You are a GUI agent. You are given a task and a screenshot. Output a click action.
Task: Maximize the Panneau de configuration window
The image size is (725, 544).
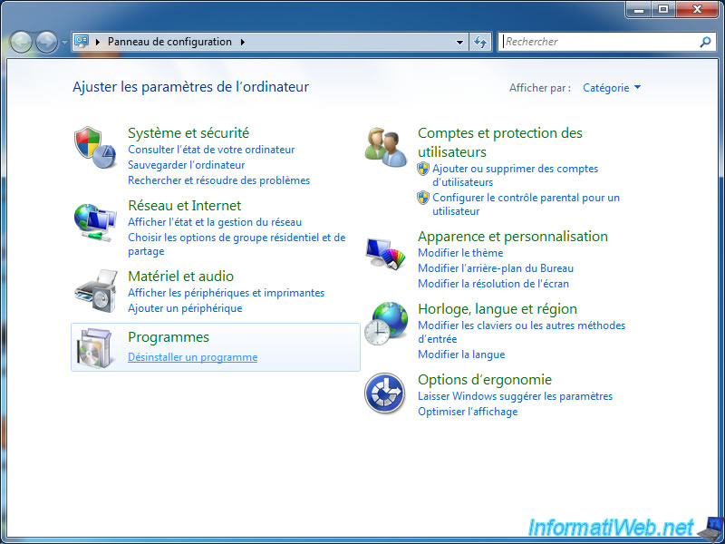[663, 9]
